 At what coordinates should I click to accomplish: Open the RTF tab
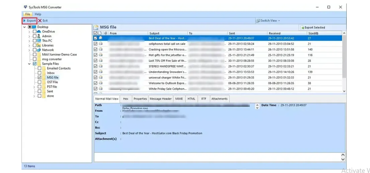pyautogui.click(x=204, y=99)
